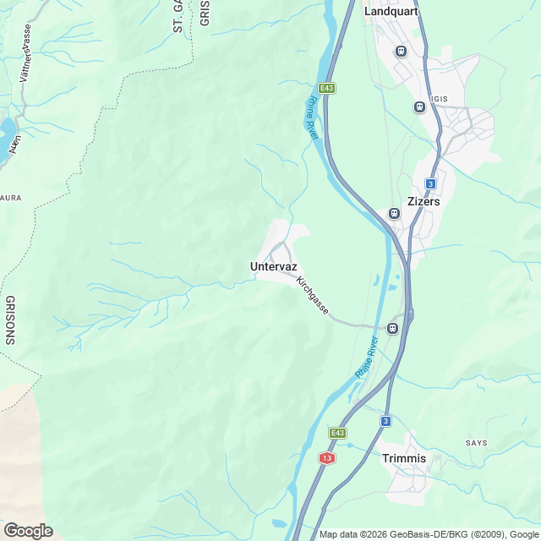The width and height of the screenshot is (541, 541).
Task: Click the Kirchgasse street label
Action: (312, 295)
